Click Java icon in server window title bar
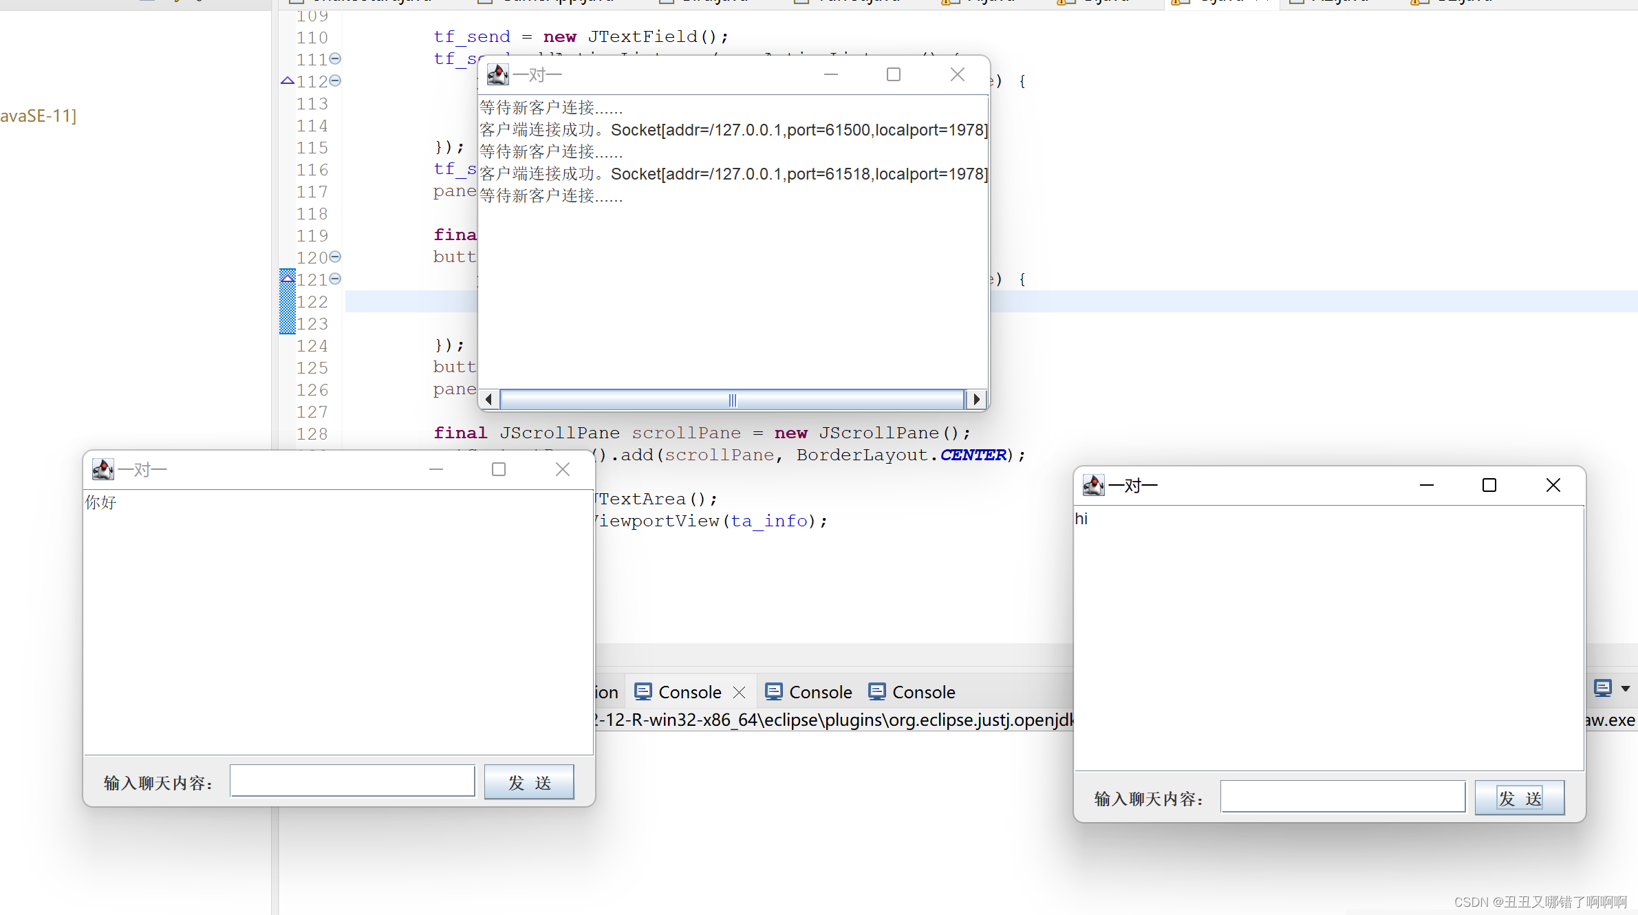 [497, 74]
